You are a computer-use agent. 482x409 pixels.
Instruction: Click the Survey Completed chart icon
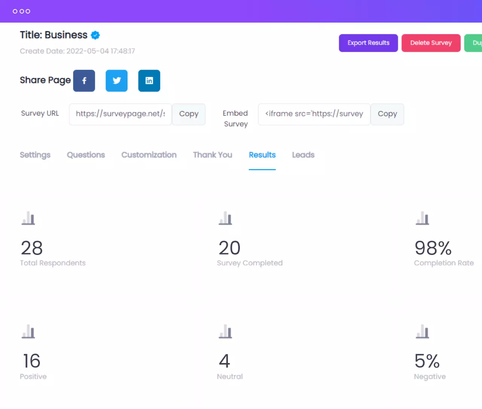(x=225, y=218)
